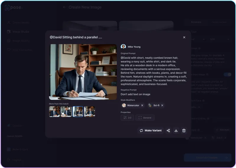Close the image details dialog

coord(184,37)
